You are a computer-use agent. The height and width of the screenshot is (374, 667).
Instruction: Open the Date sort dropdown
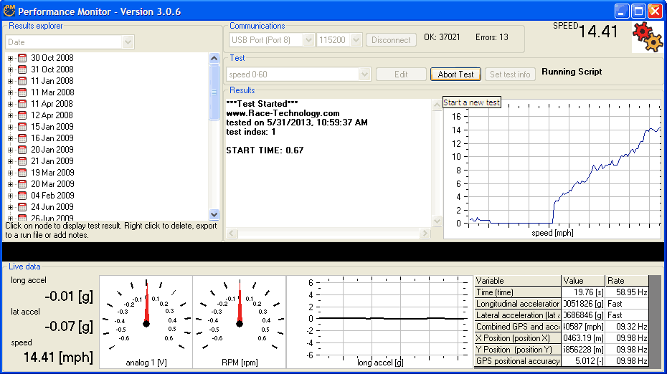point(128,43)
